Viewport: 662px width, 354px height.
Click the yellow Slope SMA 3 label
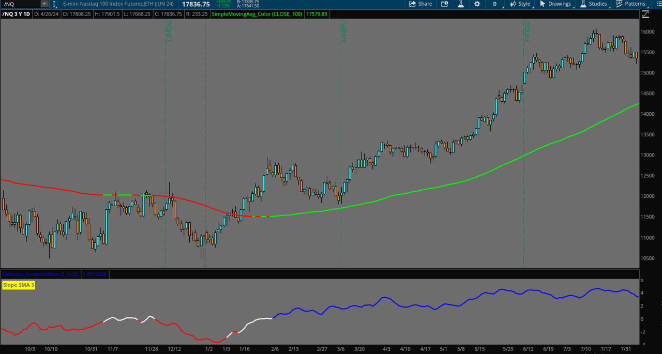coord(18,285)
